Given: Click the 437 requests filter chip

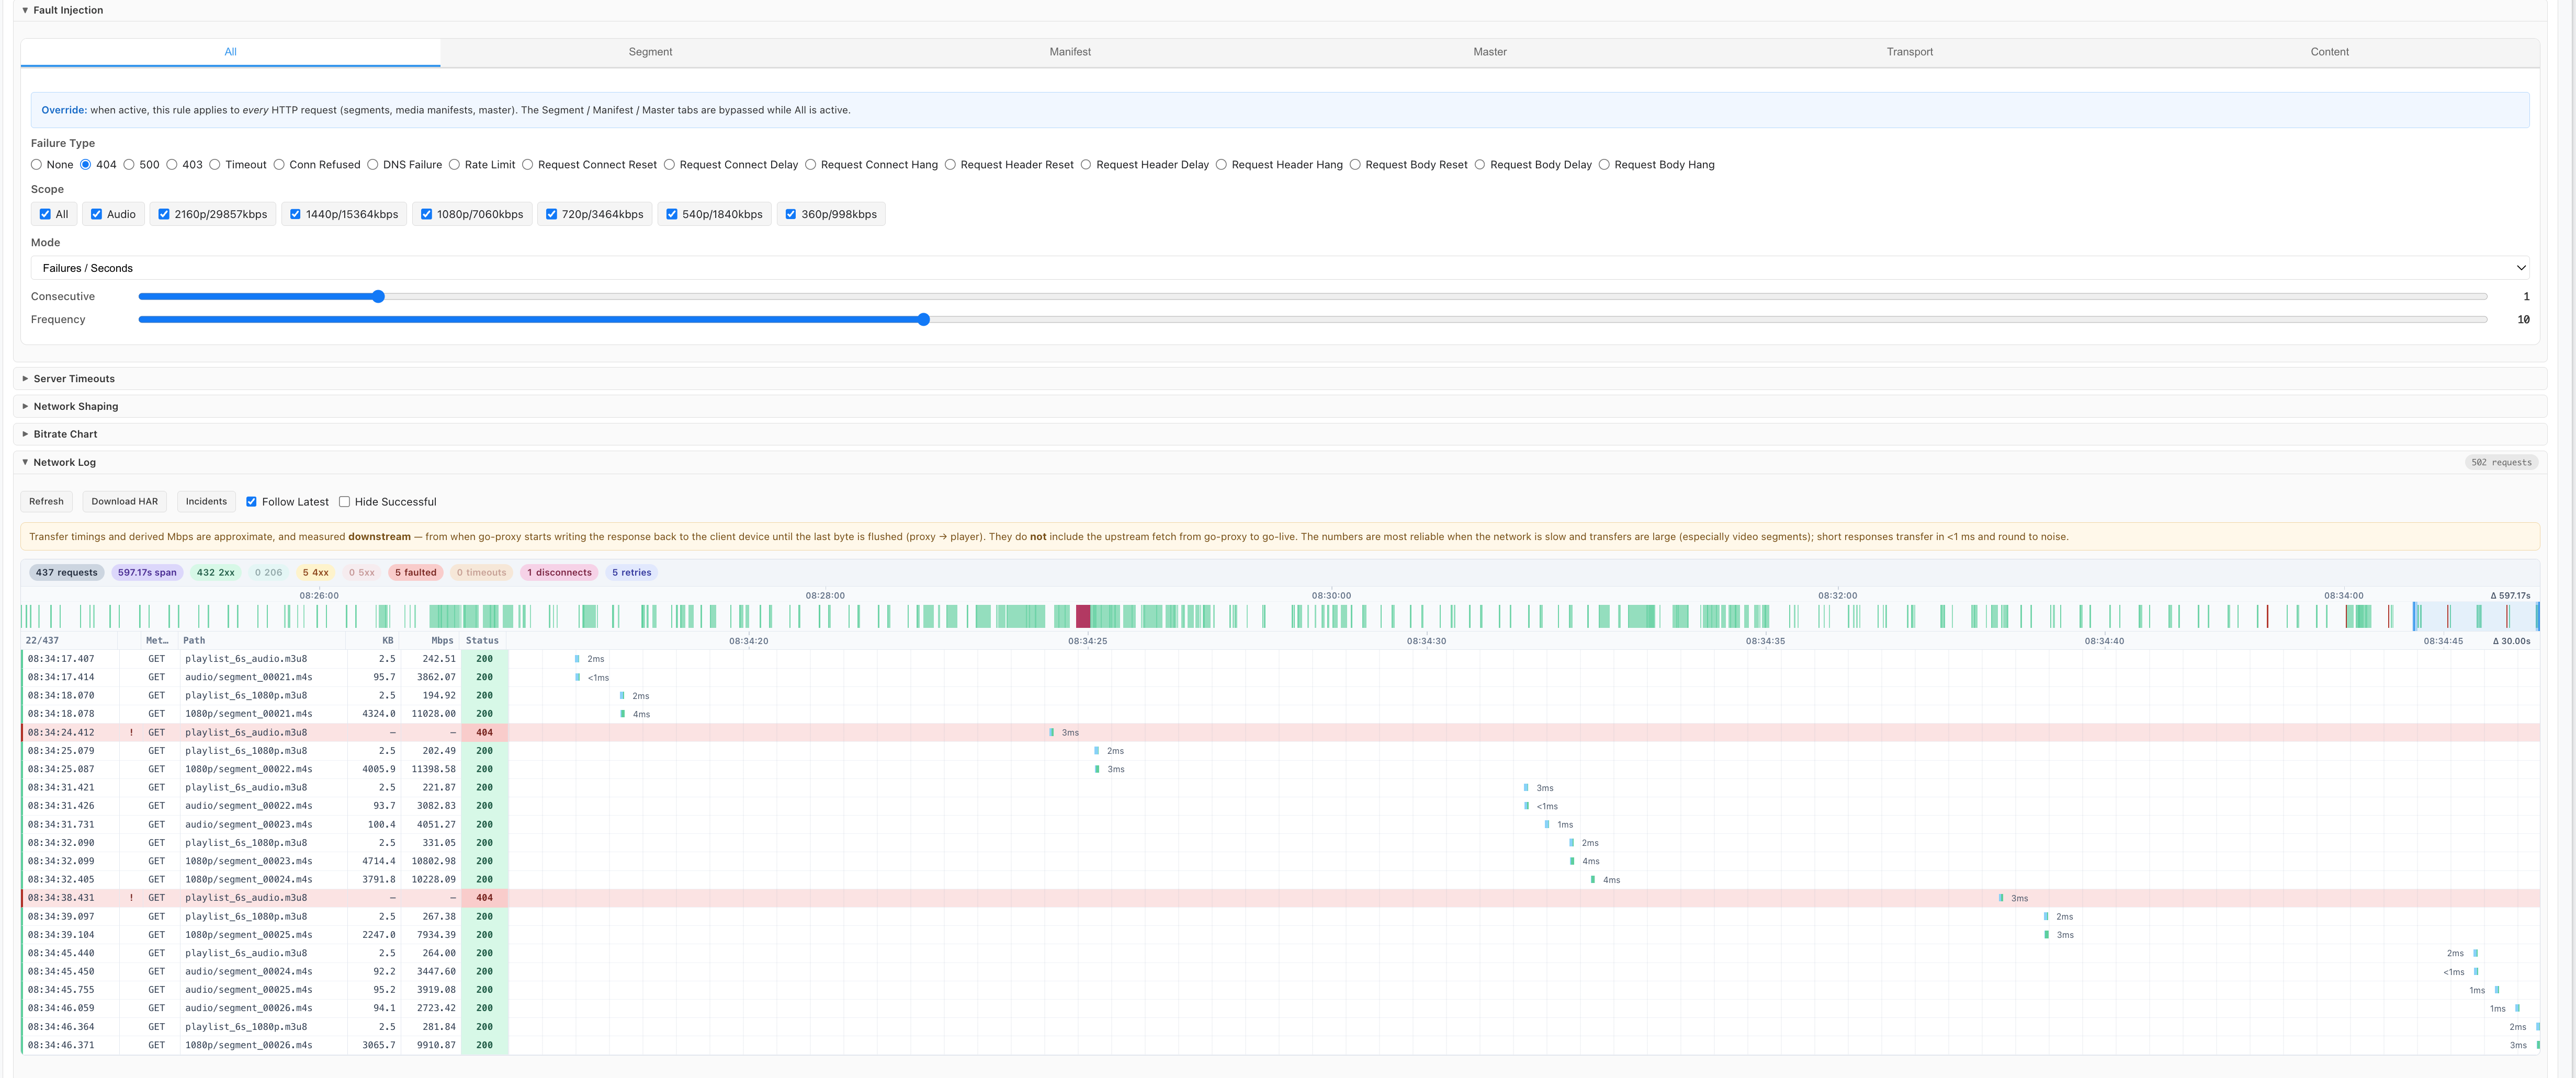Looking at the screenshot, I should point(67,572).
